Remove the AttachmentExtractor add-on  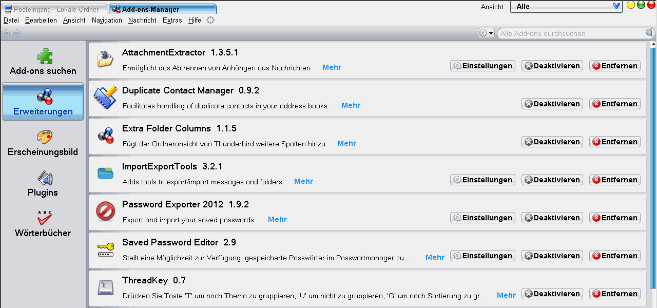pos(615,66)
